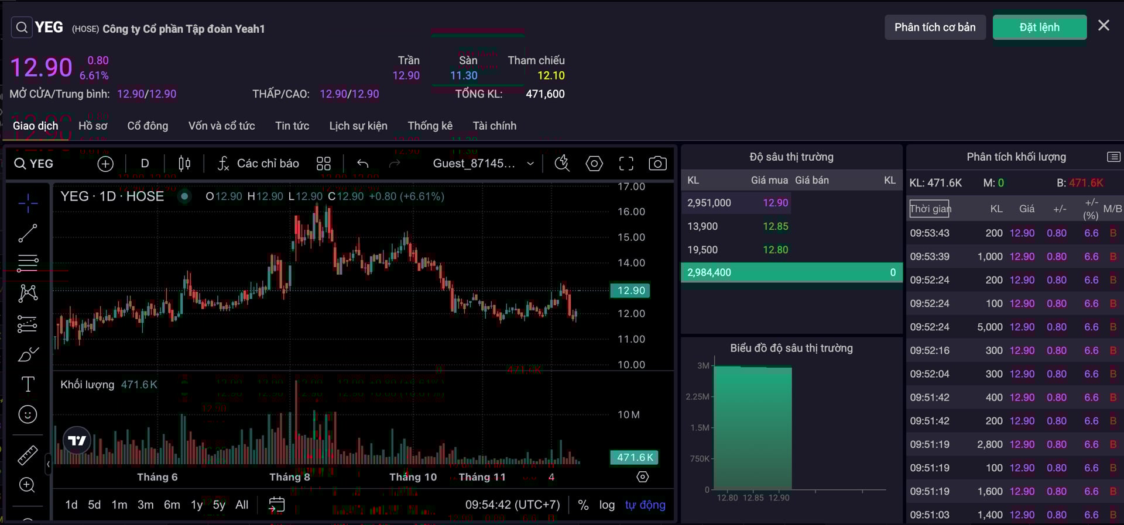Click the Phân tích cơ bản button

(934, 27)
